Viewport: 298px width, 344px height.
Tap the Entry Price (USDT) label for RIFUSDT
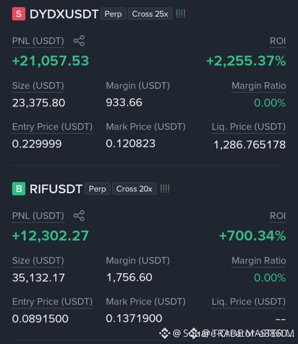click(x=52, y=302)
